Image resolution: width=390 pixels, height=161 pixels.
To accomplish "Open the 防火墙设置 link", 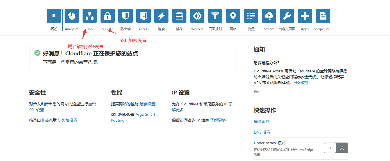I will pyautogui.click(x=67, y=120).
